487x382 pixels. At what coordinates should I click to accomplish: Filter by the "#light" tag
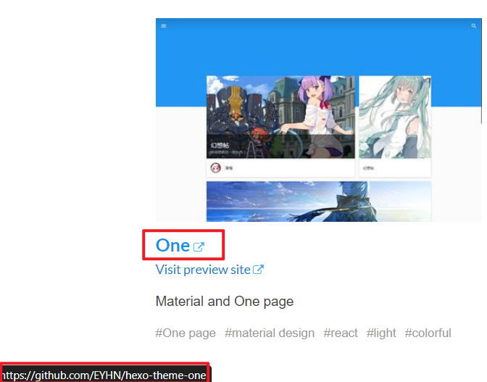381,333
